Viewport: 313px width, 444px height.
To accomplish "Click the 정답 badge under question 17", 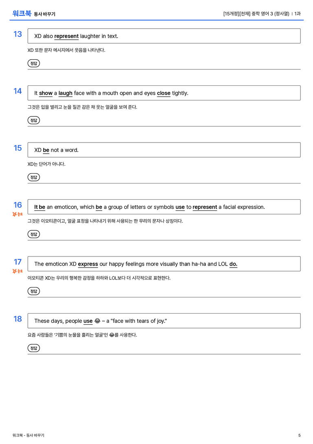I will pos(33,291).
